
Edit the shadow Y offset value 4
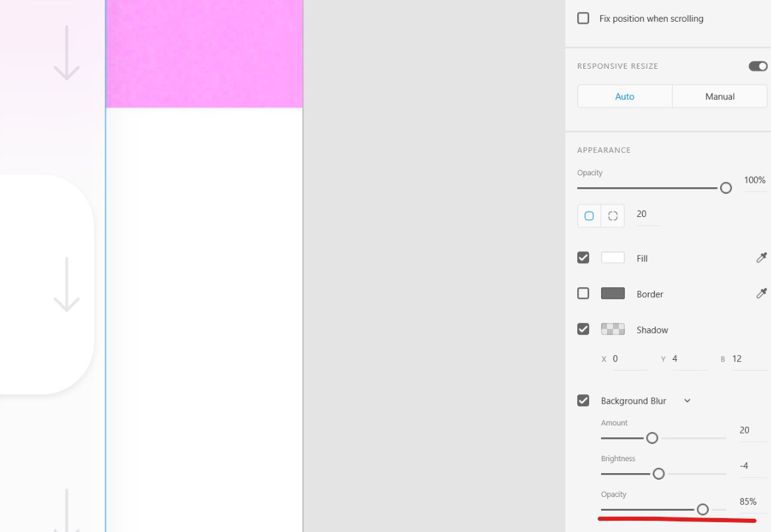(x=688, y=359)
